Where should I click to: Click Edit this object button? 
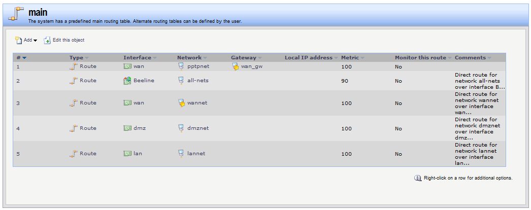coord(68,40)
